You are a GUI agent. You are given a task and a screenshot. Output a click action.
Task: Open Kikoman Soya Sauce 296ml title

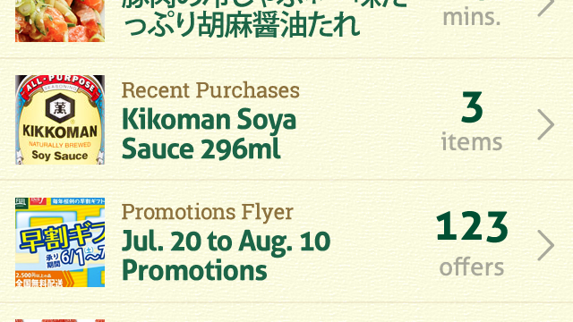tap(209, 134)
